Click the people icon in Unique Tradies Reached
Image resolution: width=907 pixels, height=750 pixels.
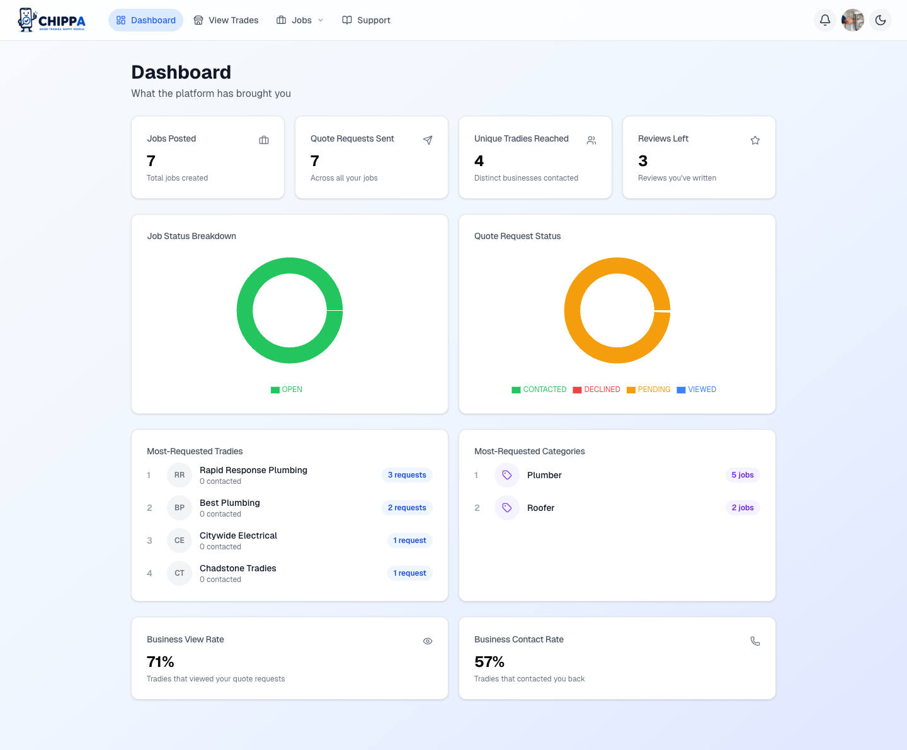pyautogui.click(x=591, y=140)
